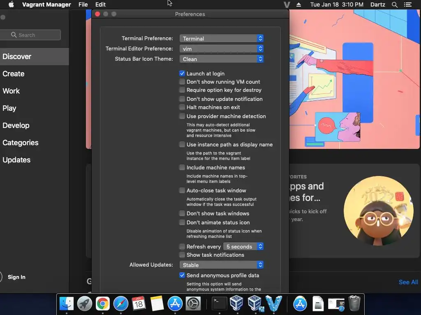
Task: Check Don't show update notification
Action: (x=182, y=99)
